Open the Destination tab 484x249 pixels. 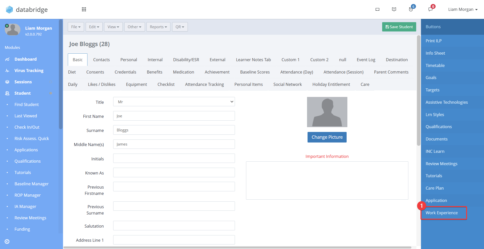click(x=397, y=60)
